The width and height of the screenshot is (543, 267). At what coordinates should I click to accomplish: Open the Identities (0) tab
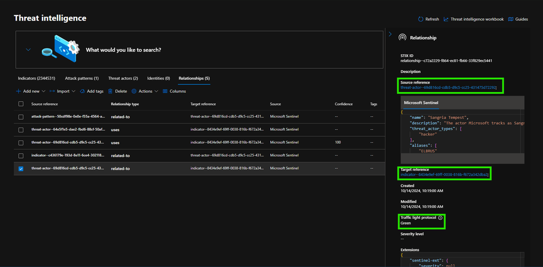tap(158, 79)
